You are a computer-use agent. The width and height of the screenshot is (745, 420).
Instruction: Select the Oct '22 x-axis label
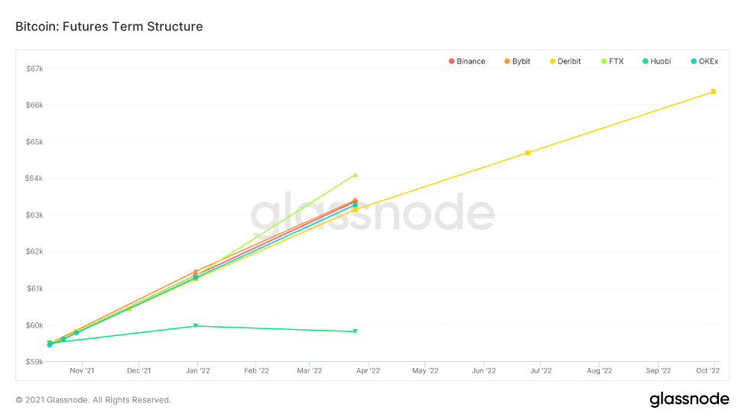[x=708, y=371]
